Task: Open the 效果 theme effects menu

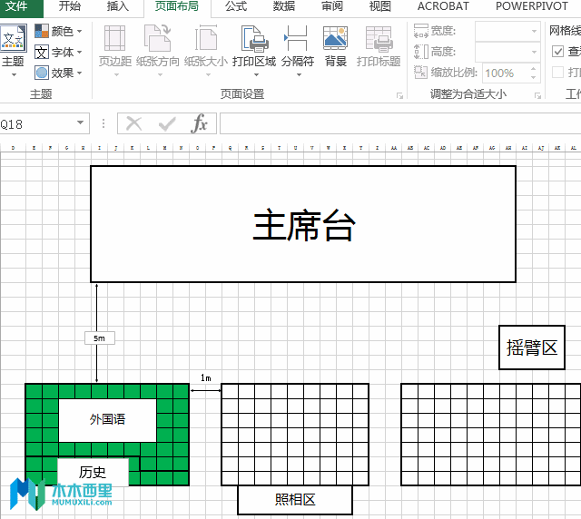Action: 58,73
